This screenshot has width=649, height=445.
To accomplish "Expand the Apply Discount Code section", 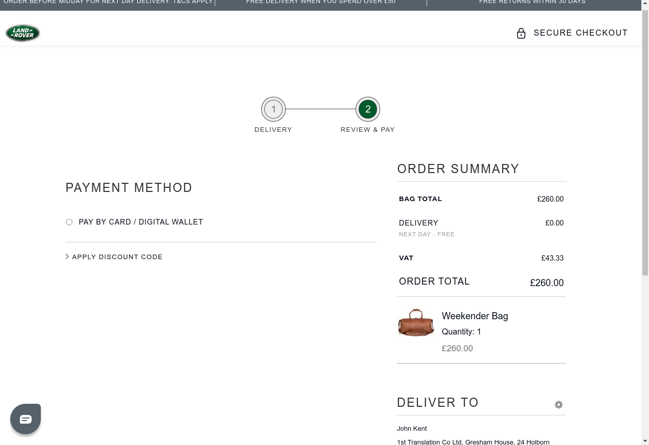I will (x=117, y=257).
